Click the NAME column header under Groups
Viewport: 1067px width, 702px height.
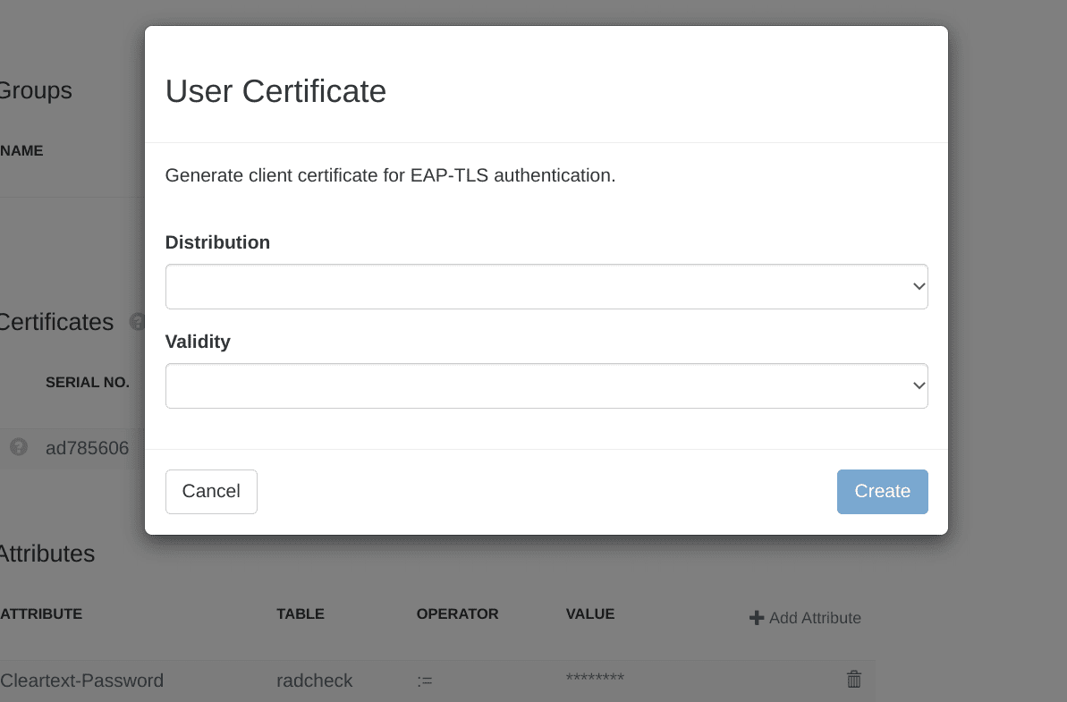(x=21, y=150)
